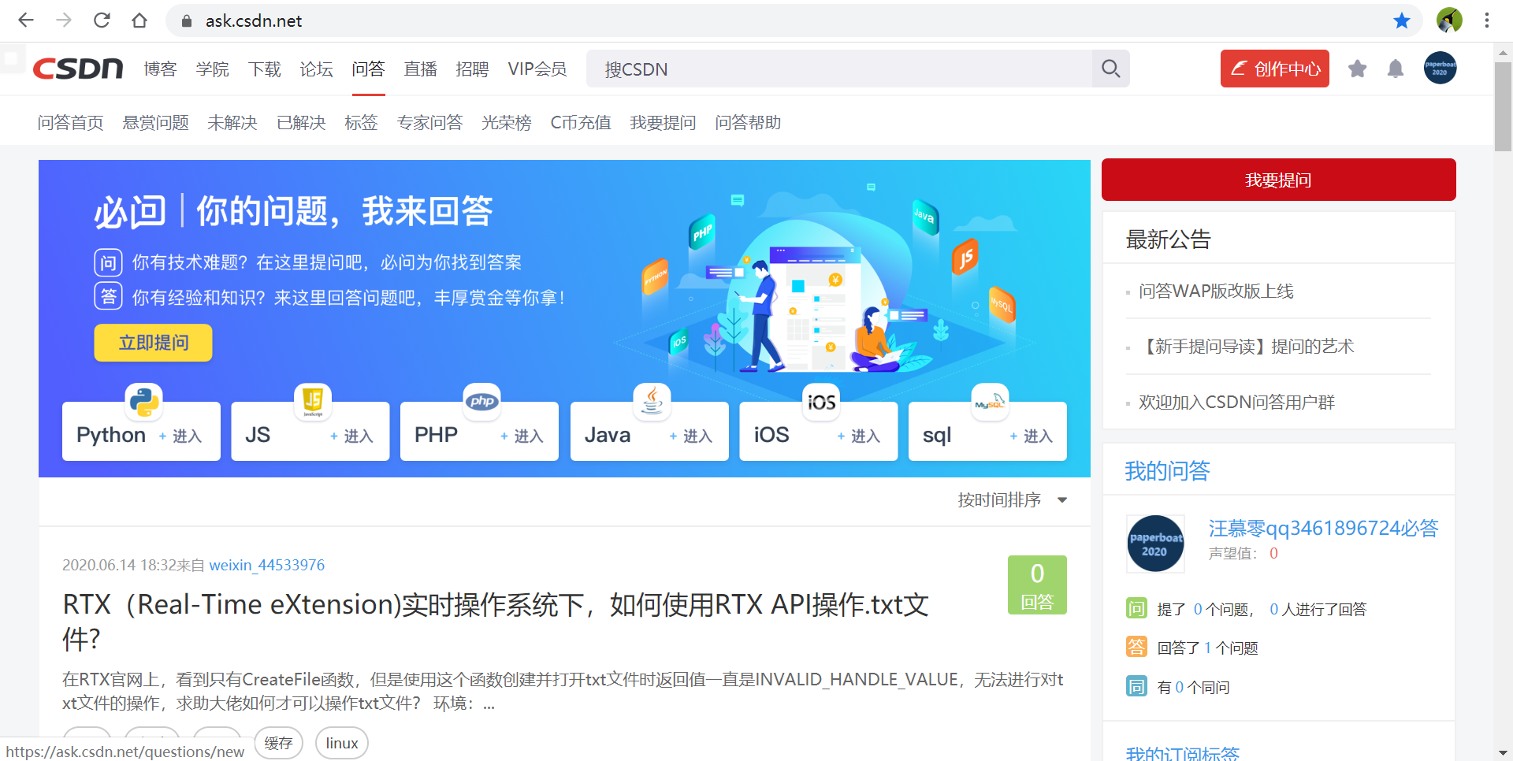Open the paperboat user avatar in header
This screenshot has height=761, width=1513.
pos(1441,69)
